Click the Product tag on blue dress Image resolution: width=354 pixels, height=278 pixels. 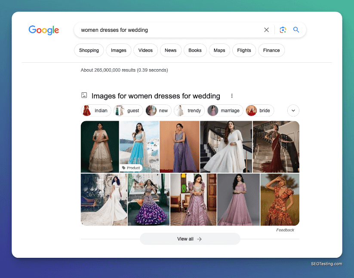[131, 168]
